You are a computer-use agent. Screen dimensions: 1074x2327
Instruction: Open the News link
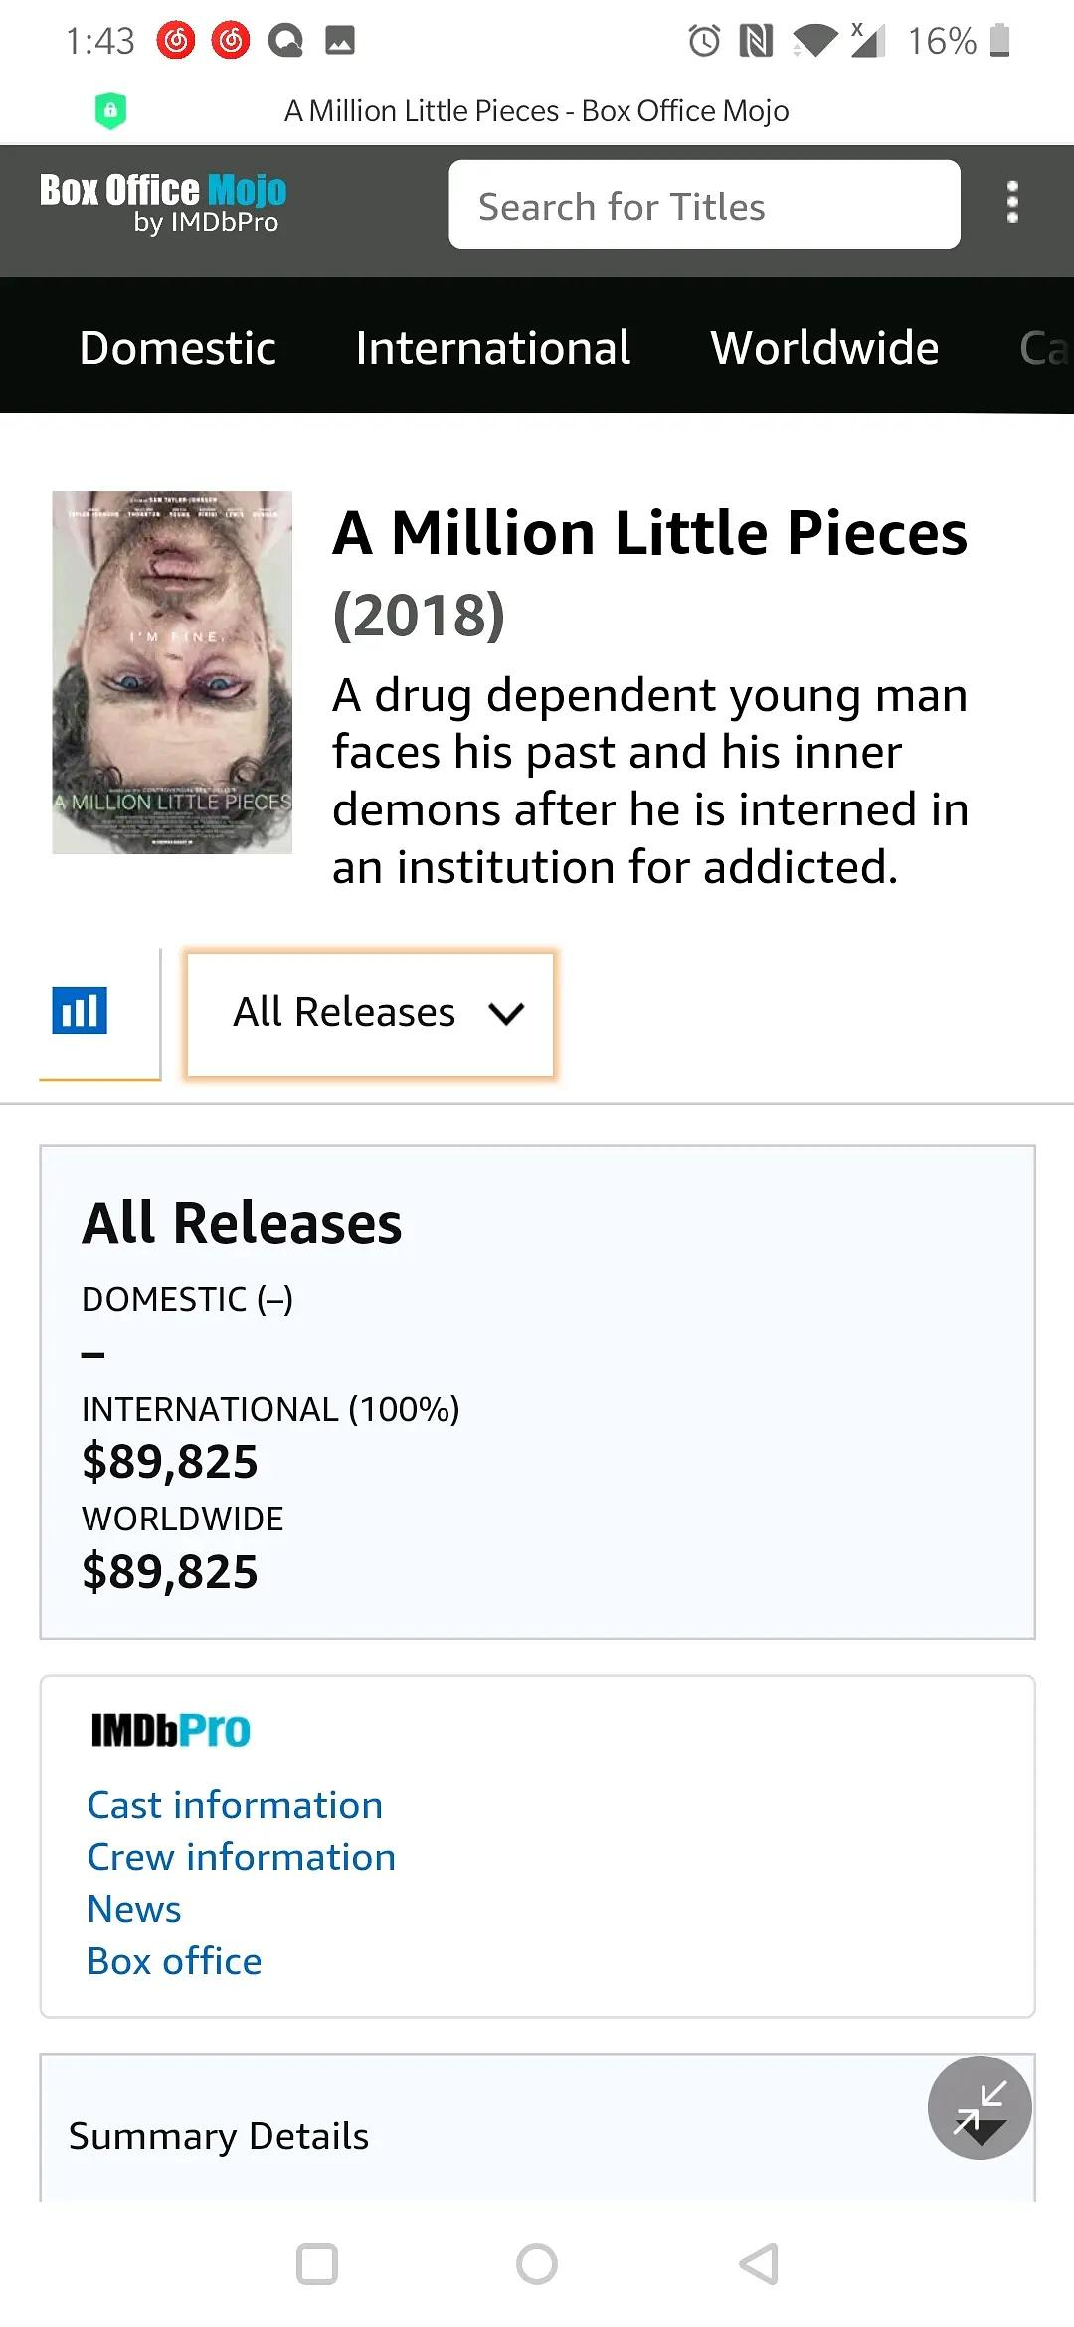pyautogui.click(x=134, y=1909)
